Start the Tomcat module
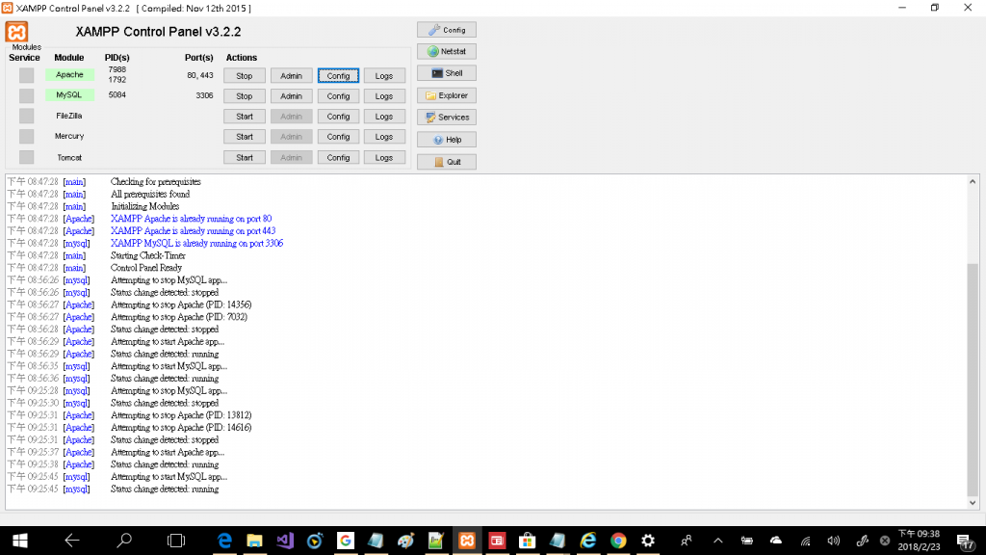The width and height of the screenshot is (986, 555). click(244, 157)
